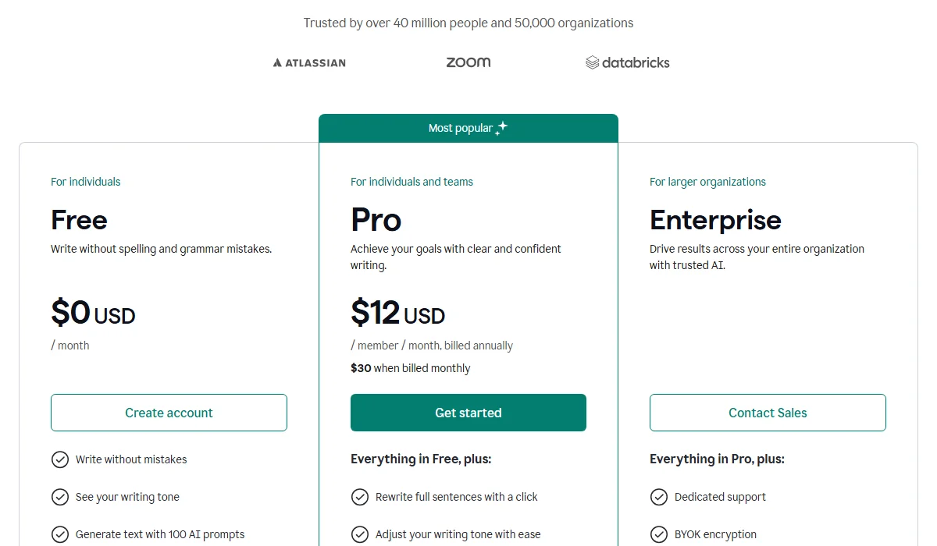Click the "$12 USD" price
The image size is (937, 546).
[x=397, y=314]
